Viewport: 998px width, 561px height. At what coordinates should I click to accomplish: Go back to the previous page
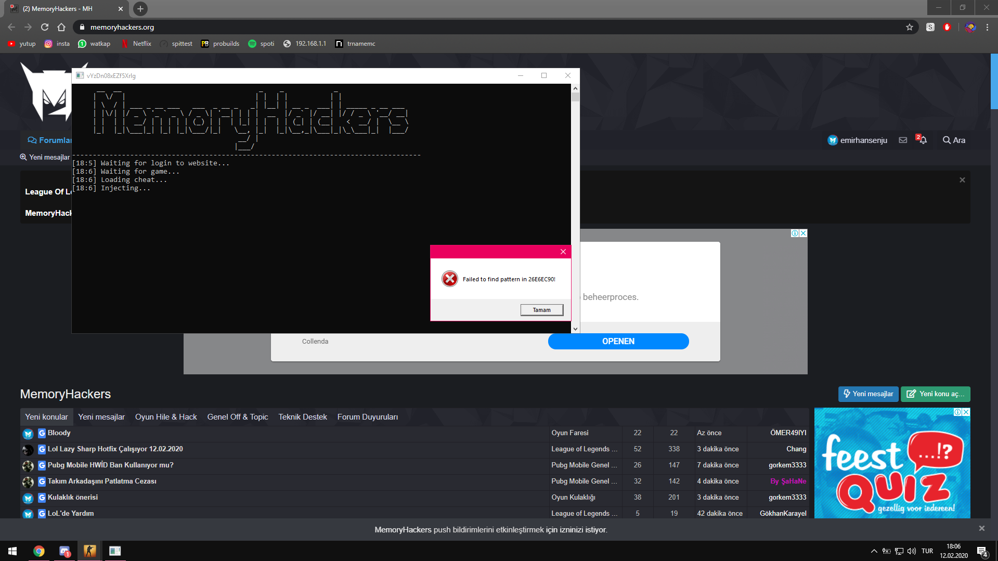pyautogui.click(x=11, y=27)
